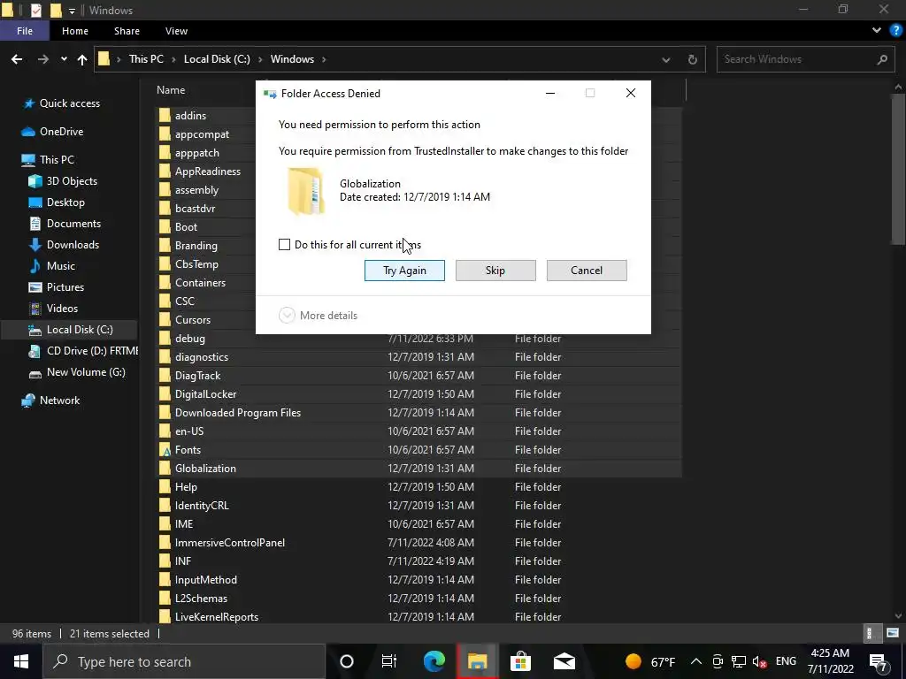Launch Microsoft Edge from taskbar
906x679 pixels.
click(x=434, y=661)
